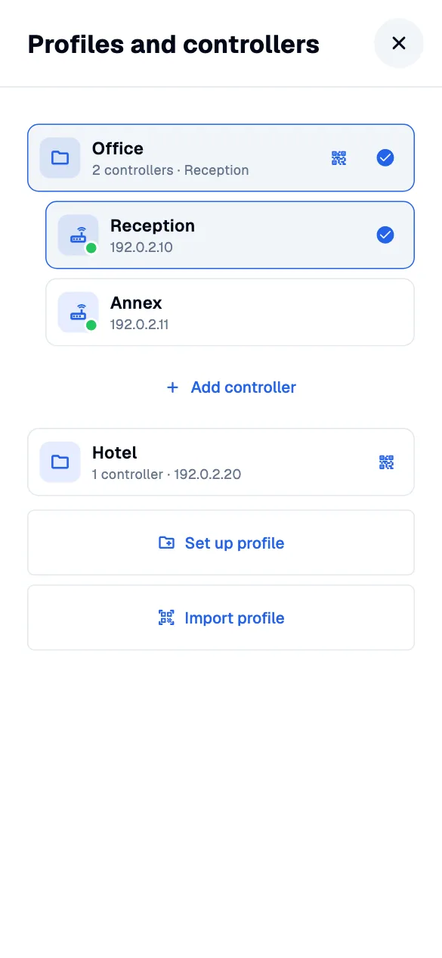Toggle the Reception controller checkmark

(x=385, y=235)
